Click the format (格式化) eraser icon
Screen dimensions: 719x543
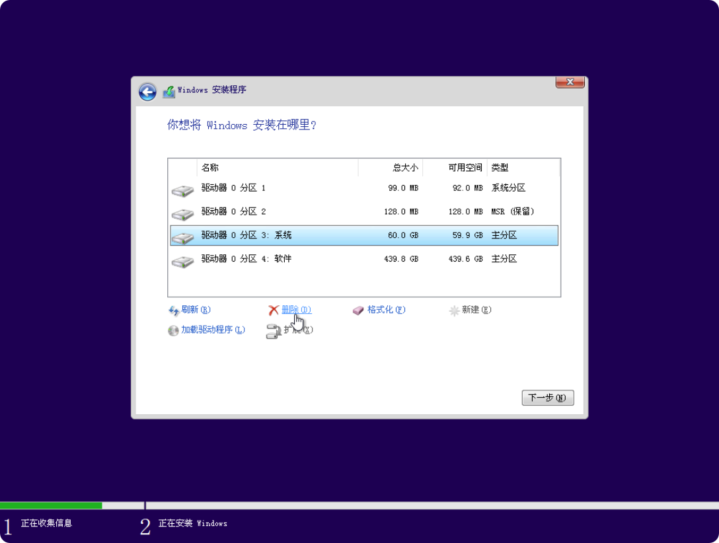point(358,310)
